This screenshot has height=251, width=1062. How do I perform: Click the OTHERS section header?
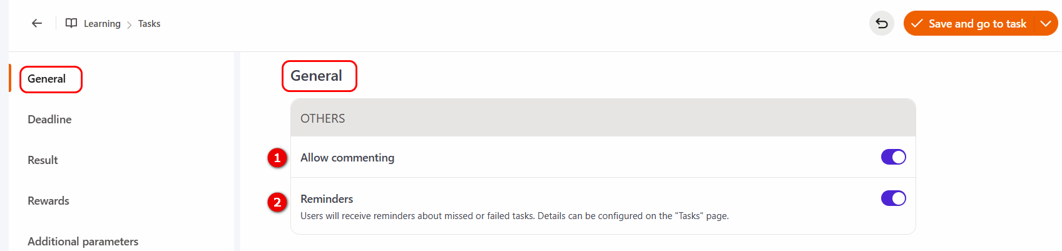(x=323, y=118)
